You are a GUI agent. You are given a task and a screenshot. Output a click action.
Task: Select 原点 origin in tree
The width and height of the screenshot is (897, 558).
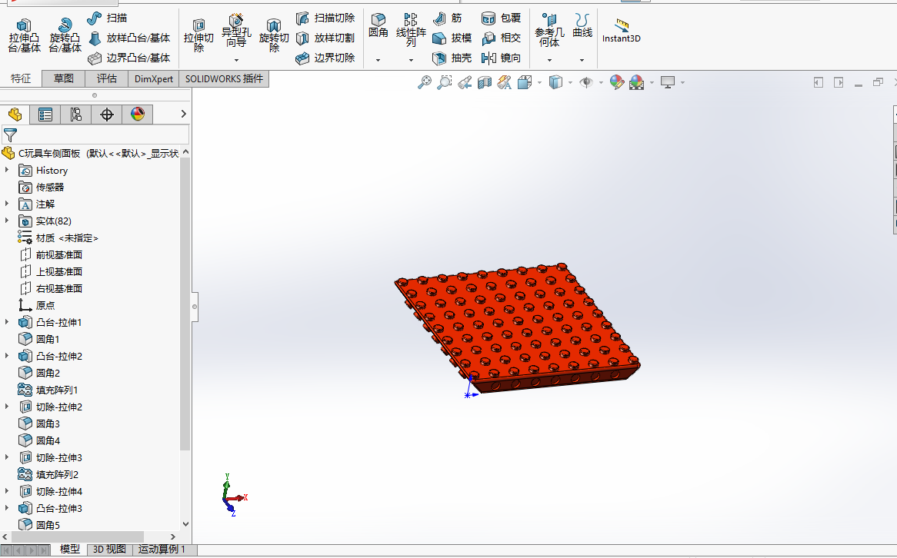coord(37,305)
